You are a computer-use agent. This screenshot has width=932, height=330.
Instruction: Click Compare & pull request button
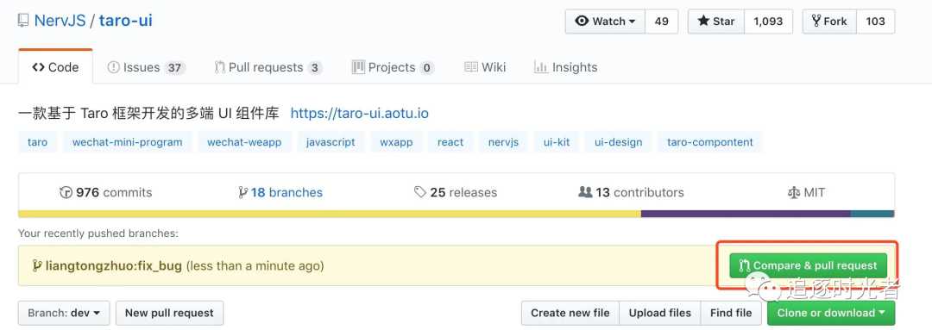point(808,265)
